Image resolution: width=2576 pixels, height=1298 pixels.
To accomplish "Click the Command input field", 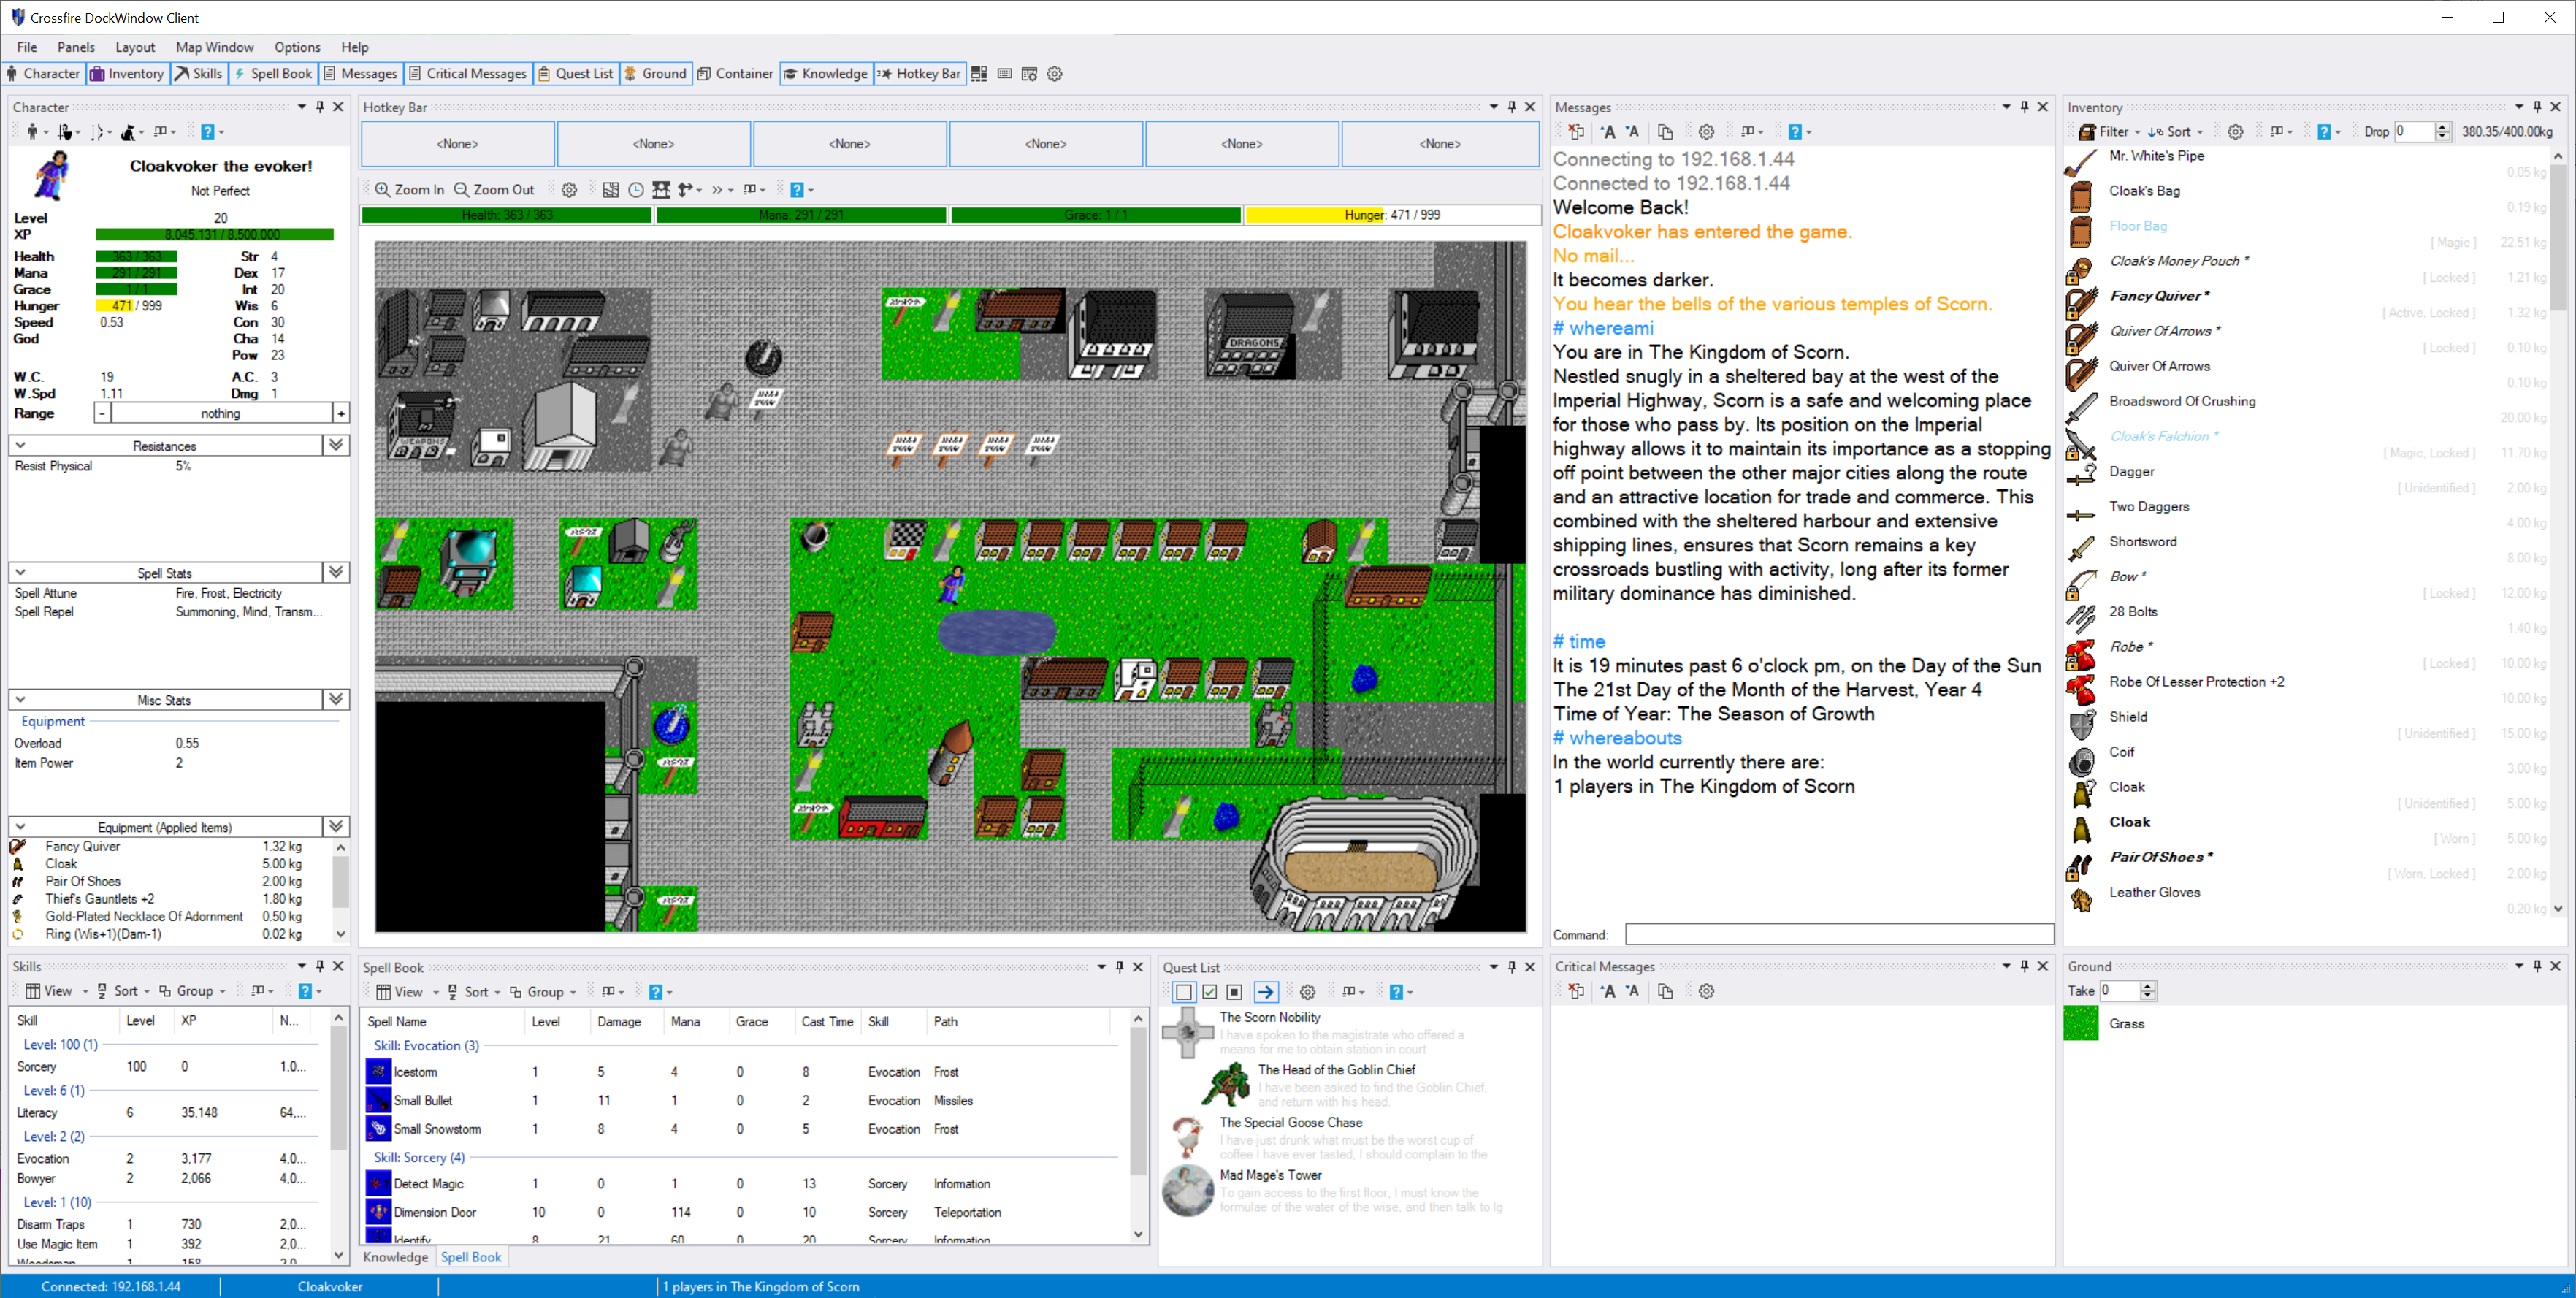I will pos(1838,934).
